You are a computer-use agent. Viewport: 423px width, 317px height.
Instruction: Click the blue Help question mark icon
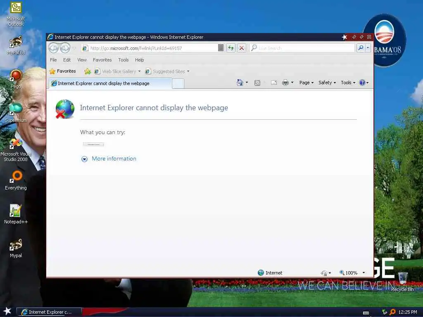[x=362, y=83]
